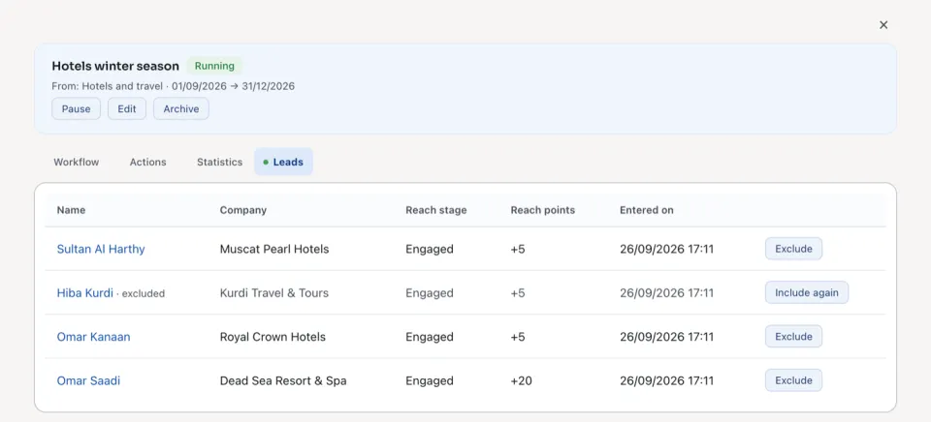Screen dimensions: 931x422
Task: Open the Actions tab
Action: tap(147, 162)
